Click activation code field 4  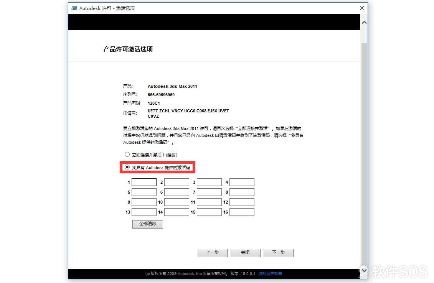click(x=242, y=182)
